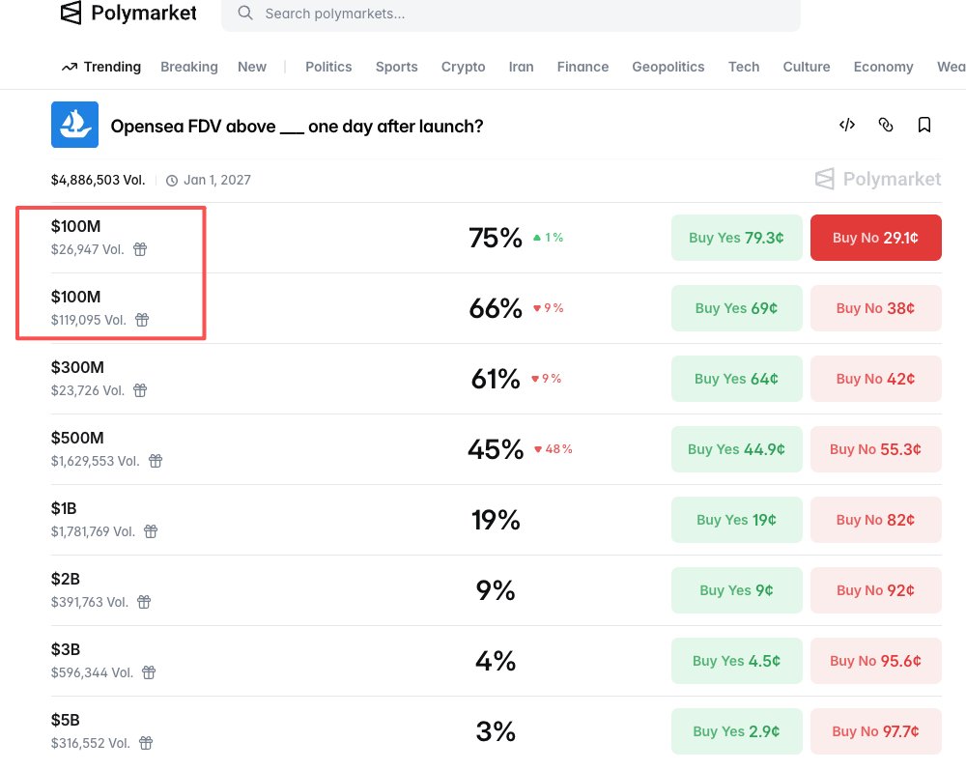Click Buy Yes 69¢
Viewport: 966px width, 771px height.
736,308
